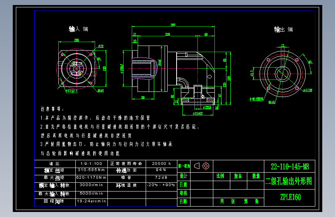Image resolution: width=335 pixels, height=217 pixels.
Task: Click the '20000 h' service life value
Action: pyautogui.click(x=161, y=164)
